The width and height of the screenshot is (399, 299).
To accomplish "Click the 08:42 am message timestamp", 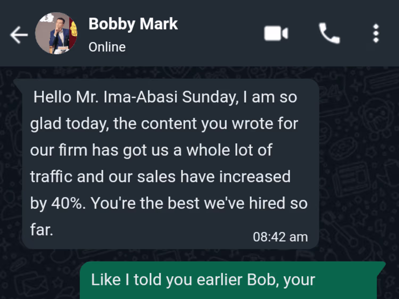I will 280,237.
